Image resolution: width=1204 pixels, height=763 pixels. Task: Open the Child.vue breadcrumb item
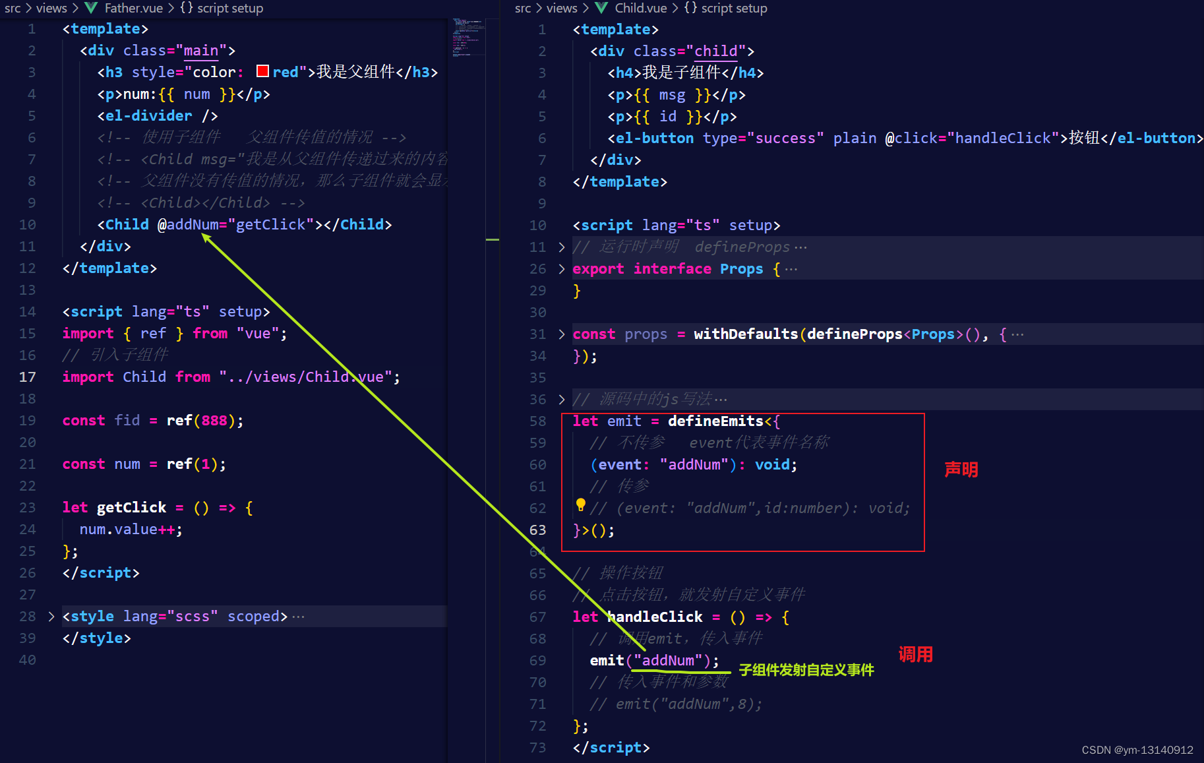point(641,8)
